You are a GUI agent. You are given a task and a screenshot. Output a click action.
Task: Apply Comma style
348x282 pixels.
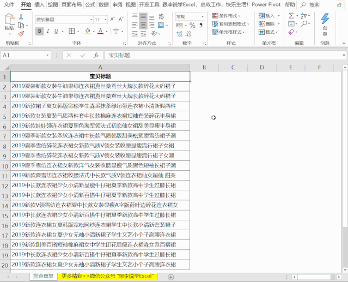(201, 25)
